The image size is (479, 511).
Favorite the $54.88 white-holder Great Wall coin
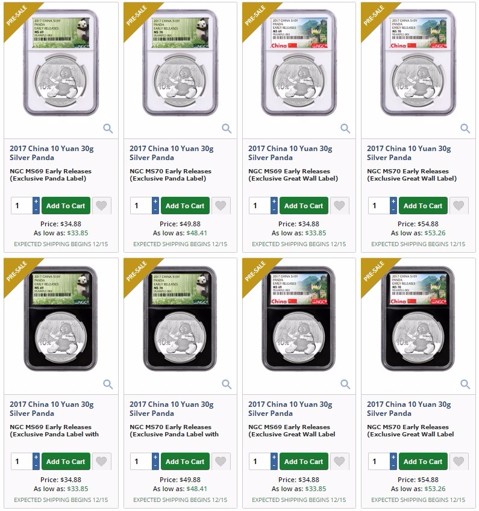[x=459, y=206]
